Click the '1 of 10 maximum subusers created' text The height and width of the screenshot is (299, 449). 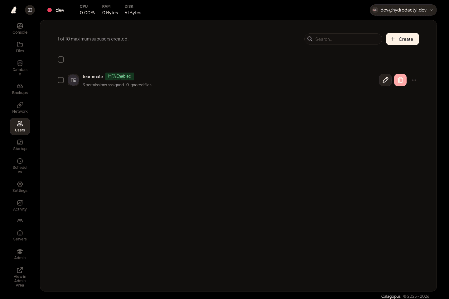tap(93, 39)
